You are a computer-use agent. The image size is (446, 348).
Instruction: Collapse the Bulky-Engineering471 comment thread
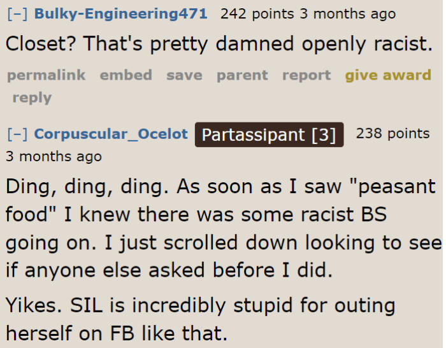point(17,14)
